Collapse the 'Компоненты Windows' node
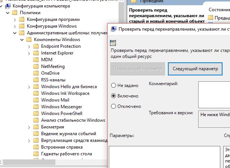Viewport: 230px width, 168px height. pos(22,40)
